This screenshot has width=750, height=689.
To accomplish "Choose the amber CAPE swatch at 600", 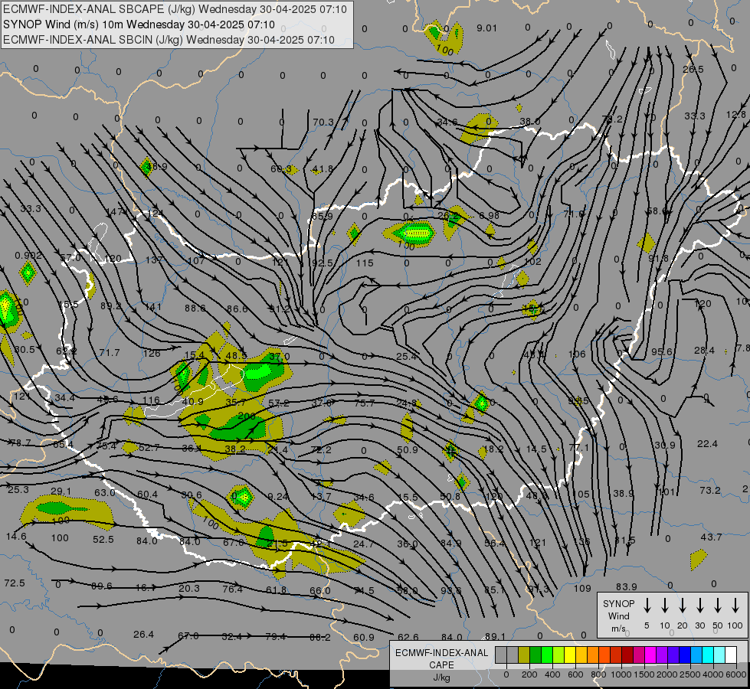I will coord(581,655).
